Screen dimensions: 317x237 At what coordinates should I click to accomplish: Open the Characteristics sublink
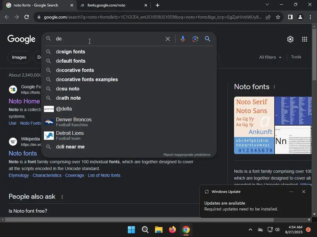tap(47, 176)
